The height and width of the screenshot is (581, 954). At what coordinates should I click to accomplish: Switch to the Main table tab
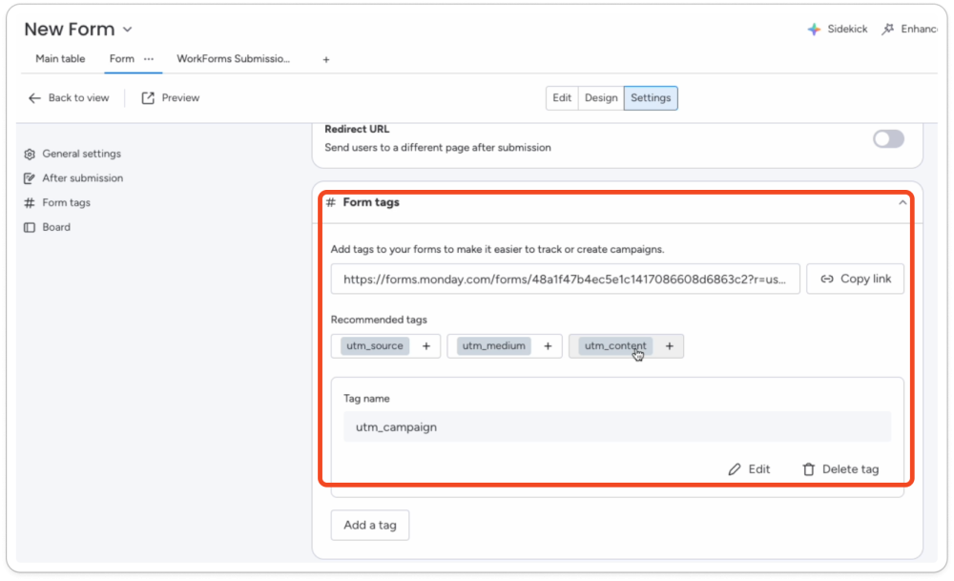point(60,59)
